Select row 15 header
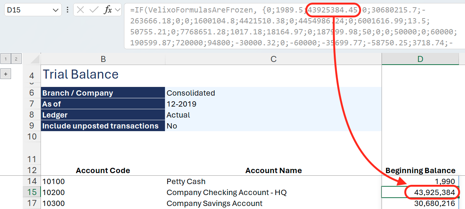Screen dimensions: 465x209 32,192
